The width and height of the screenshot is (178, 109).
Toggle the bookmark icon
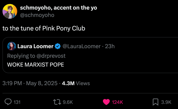155,102
